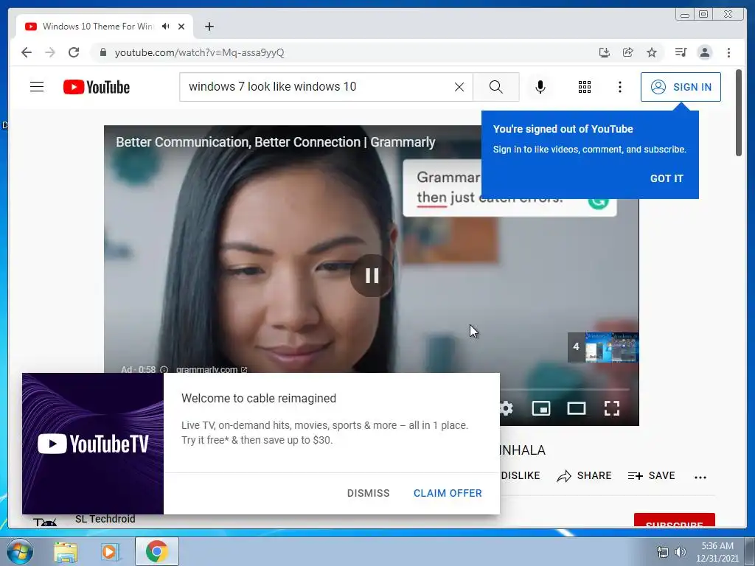Screen dimensions: 755x566
Task: Open Chrome media controls
Action: 681,52
